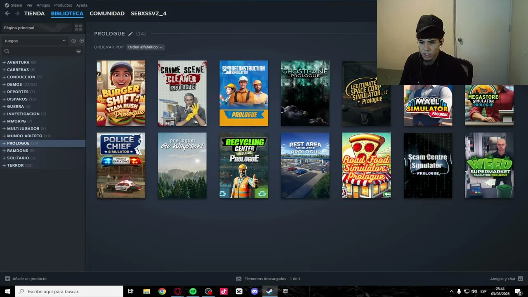
Task: Toggle the recent-activity clock filter
Action: (x=73, y=41)
